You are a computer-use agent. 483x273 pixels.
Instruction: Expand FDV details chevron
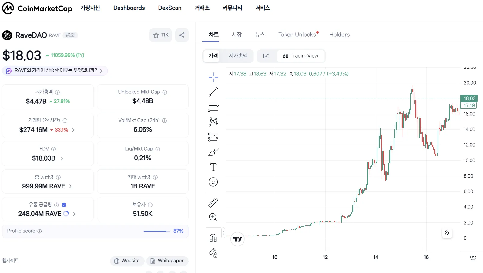62,158
